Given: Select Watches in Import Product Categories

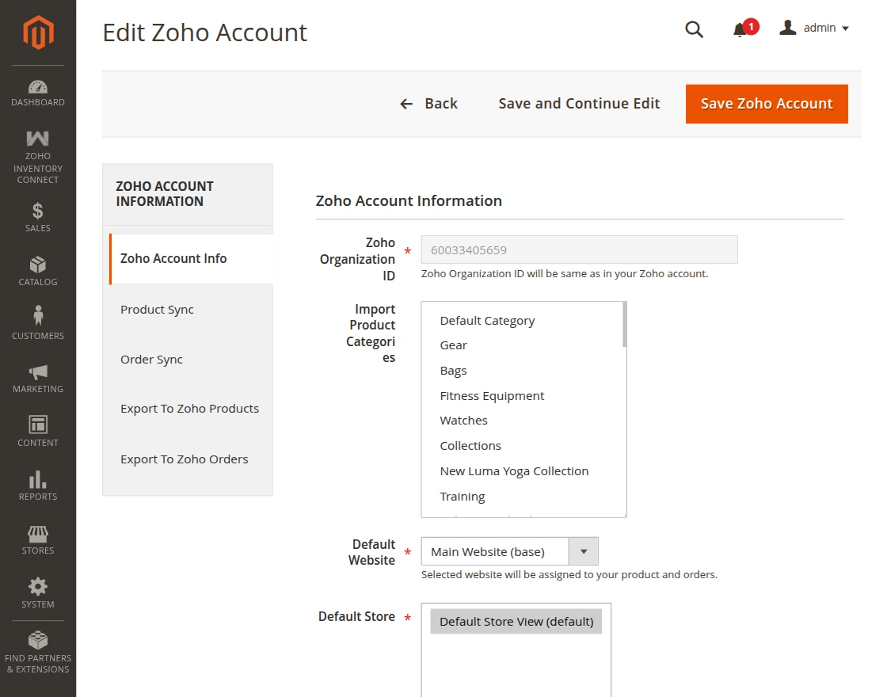Looking at the screenshot, I should [463, 420].
